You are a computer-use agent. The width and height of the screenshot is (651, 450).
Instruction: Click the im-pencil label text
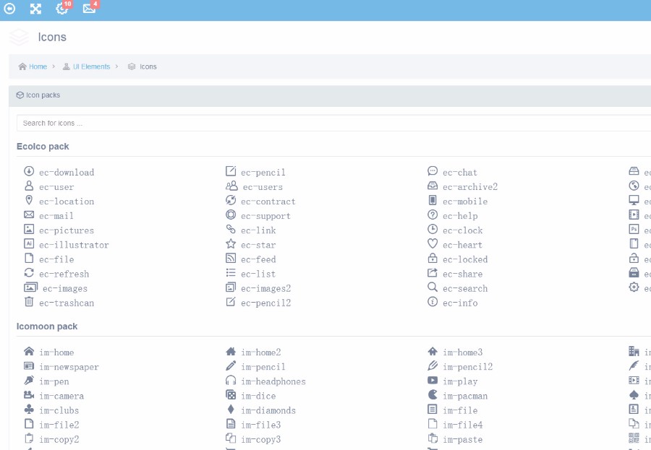click(x=263, y=367)
